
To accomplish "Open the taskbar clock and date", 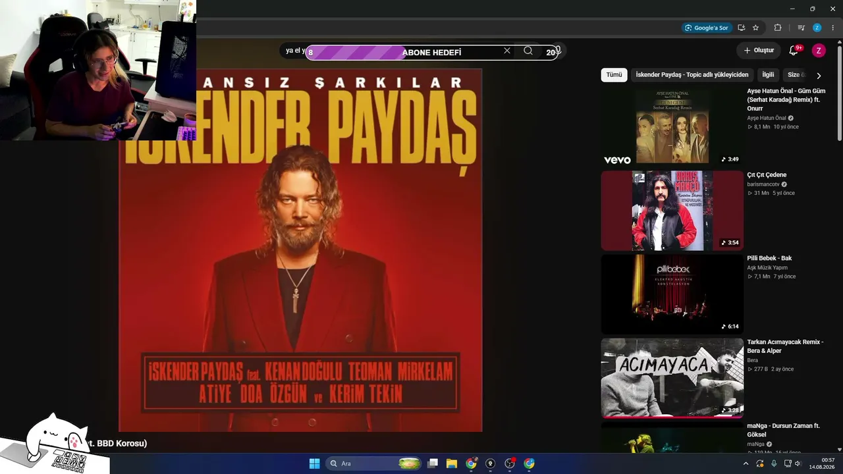I will point(822,463).
